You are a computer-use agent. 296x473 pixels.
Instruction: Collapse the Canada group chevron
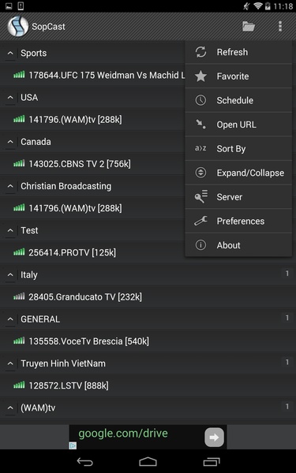point(10,142)
